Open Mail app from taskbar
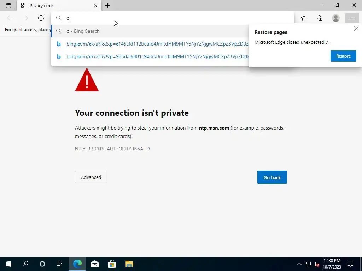Viewport: 362px width, 271px height. [95, 264]
